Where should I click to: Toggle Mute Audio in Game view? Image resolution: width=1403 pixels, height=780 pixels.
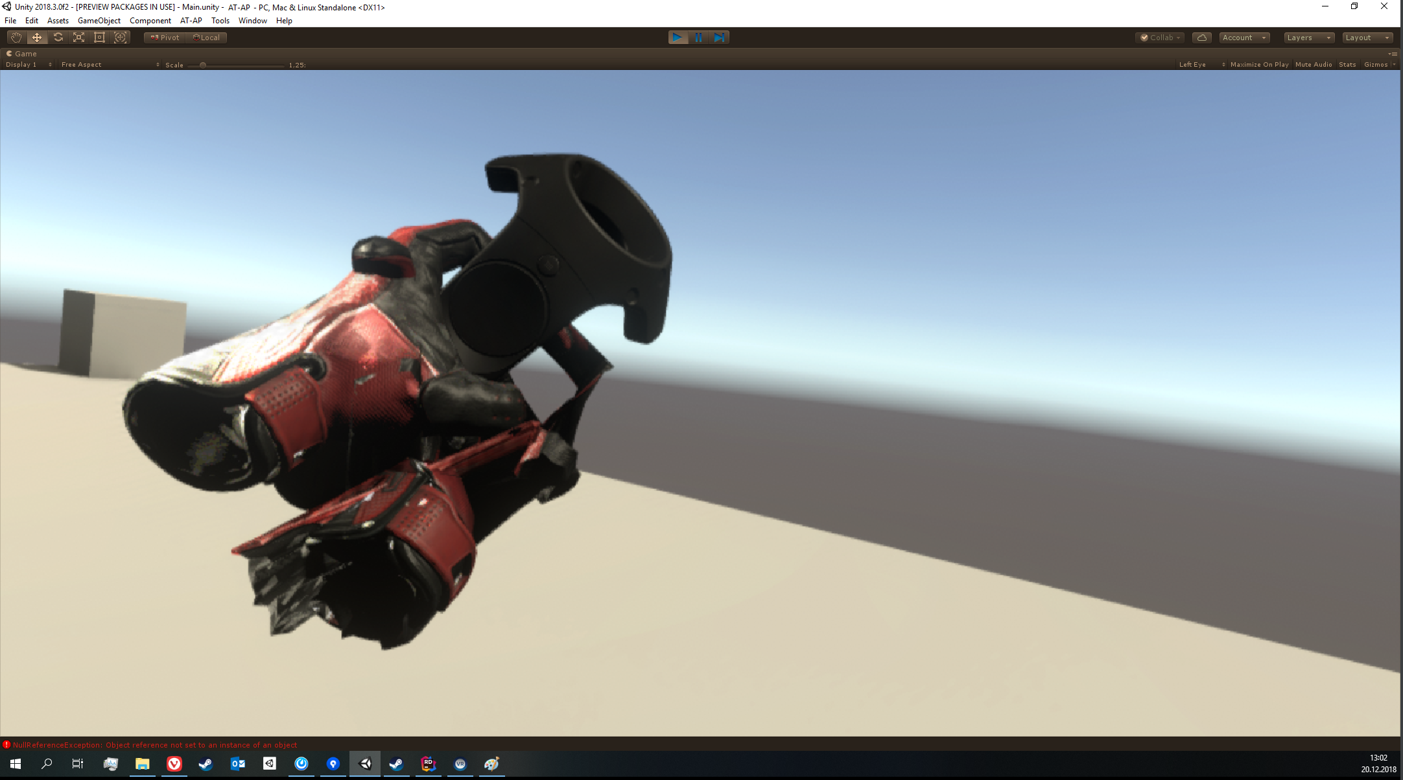click(1314, 65)
